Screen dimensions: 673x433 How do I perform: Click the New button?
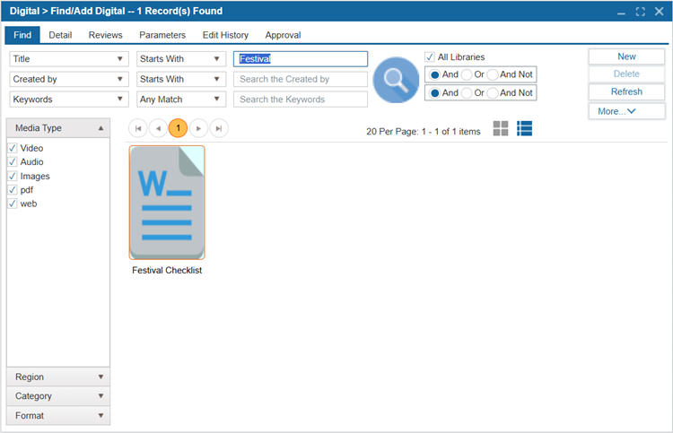[x=626, y=56]
